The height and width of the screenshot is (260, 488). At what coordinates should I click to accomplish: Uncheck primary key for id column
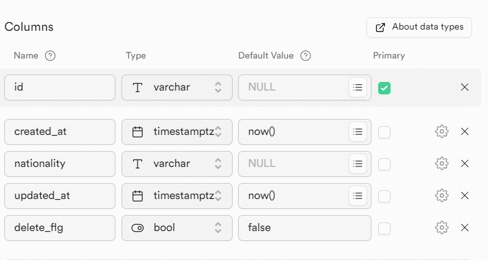coord(384,88)
